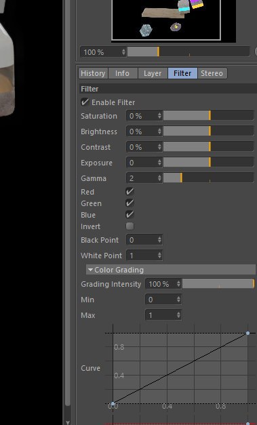Click the Brightness value field

pyautogui.click(x=144, y=131)
